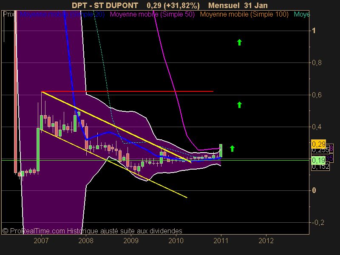Image resolution: width=340 pixels, height=255 pixels.
Task: Click the 0,255 value tag on the price axis
Action: pyautogui.click(x=320, y=150)
